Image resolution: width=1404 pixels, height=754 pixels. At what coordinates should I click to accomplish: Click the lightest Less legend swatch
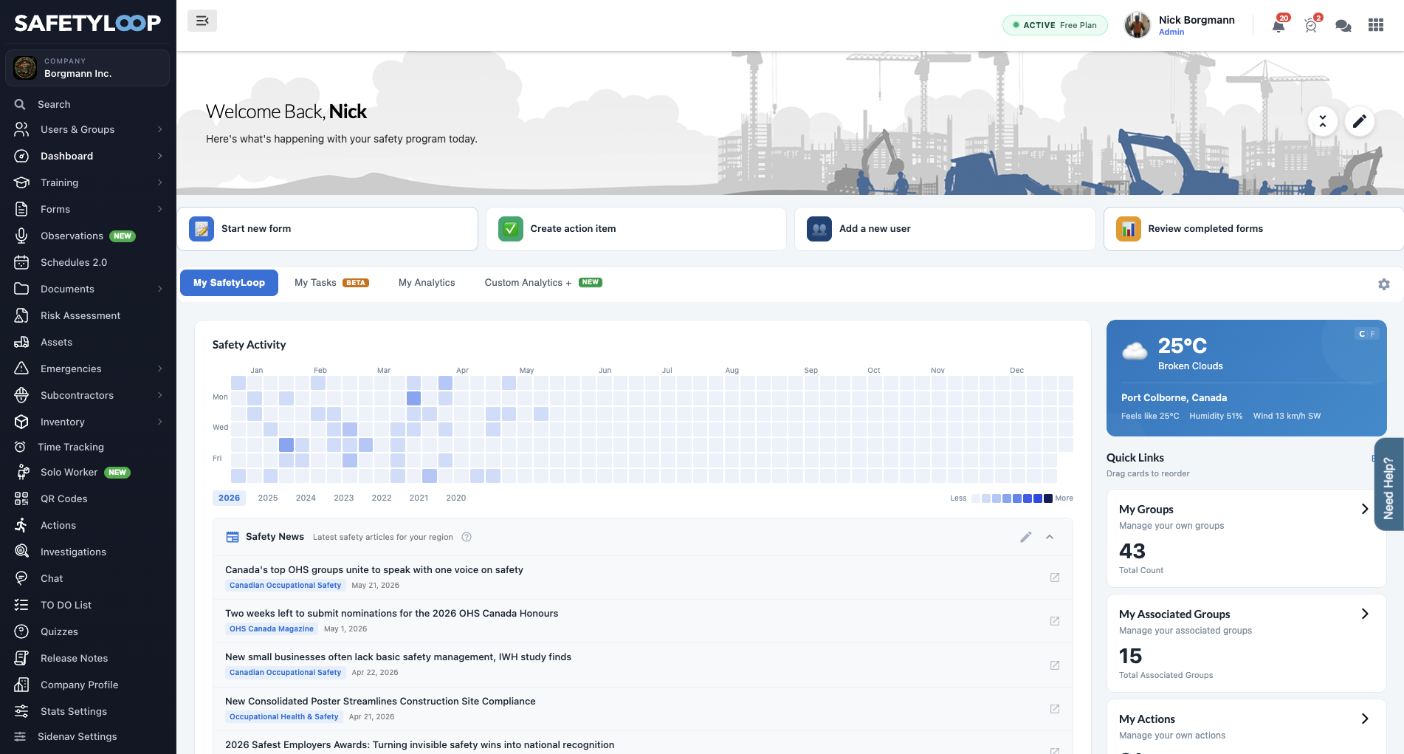(976, 498)
